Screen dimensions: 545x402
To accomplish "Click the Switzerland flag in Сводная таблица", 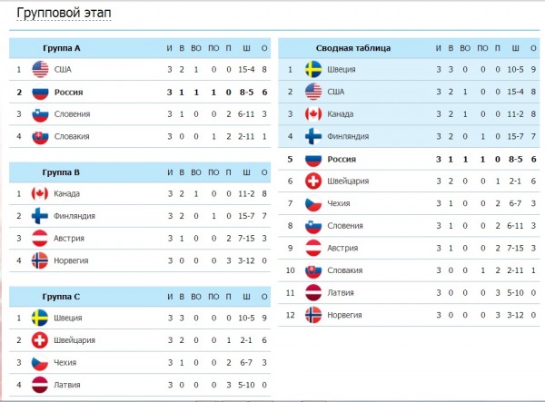I will tap(313, 181).
